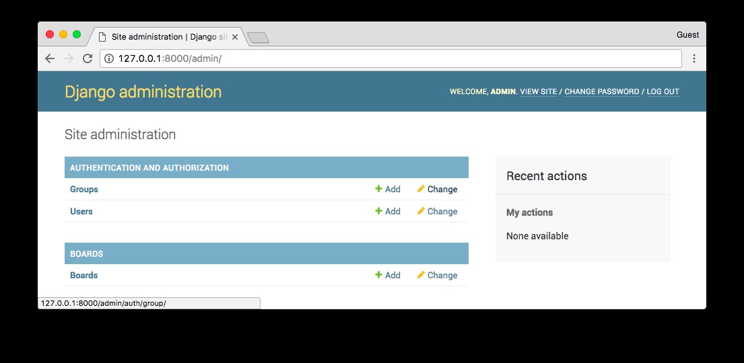
Task: Click the Change Password link
Action: 602,91
